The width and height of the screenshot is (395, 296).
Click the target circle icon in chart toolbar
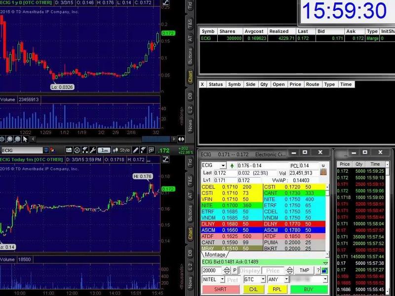click(77, 150)
